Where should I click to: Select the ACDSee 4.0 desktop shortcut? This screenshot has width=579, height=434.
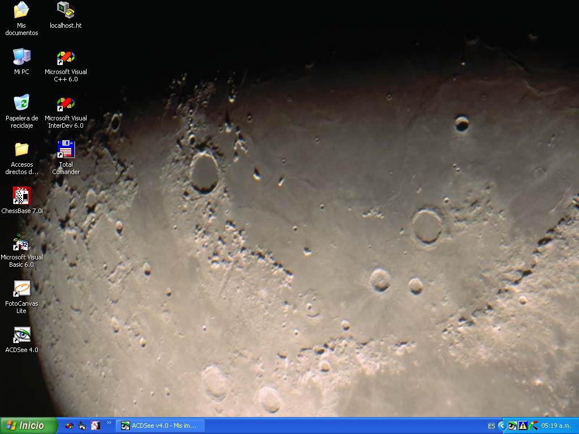tap(21, 335)
